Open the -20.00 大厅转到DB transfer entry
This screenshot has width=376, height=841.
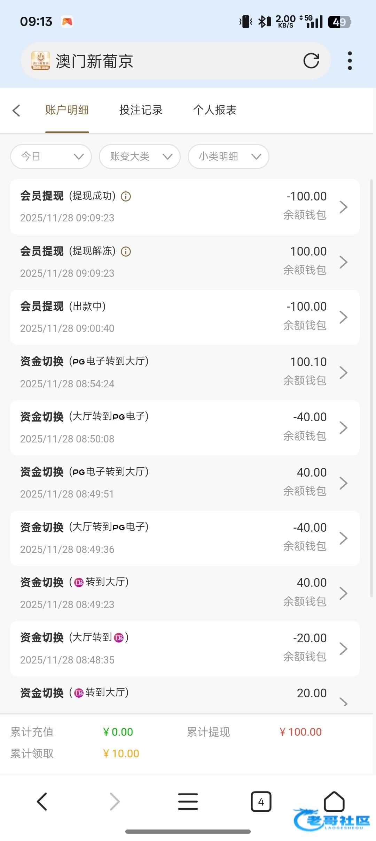(185, 649)
